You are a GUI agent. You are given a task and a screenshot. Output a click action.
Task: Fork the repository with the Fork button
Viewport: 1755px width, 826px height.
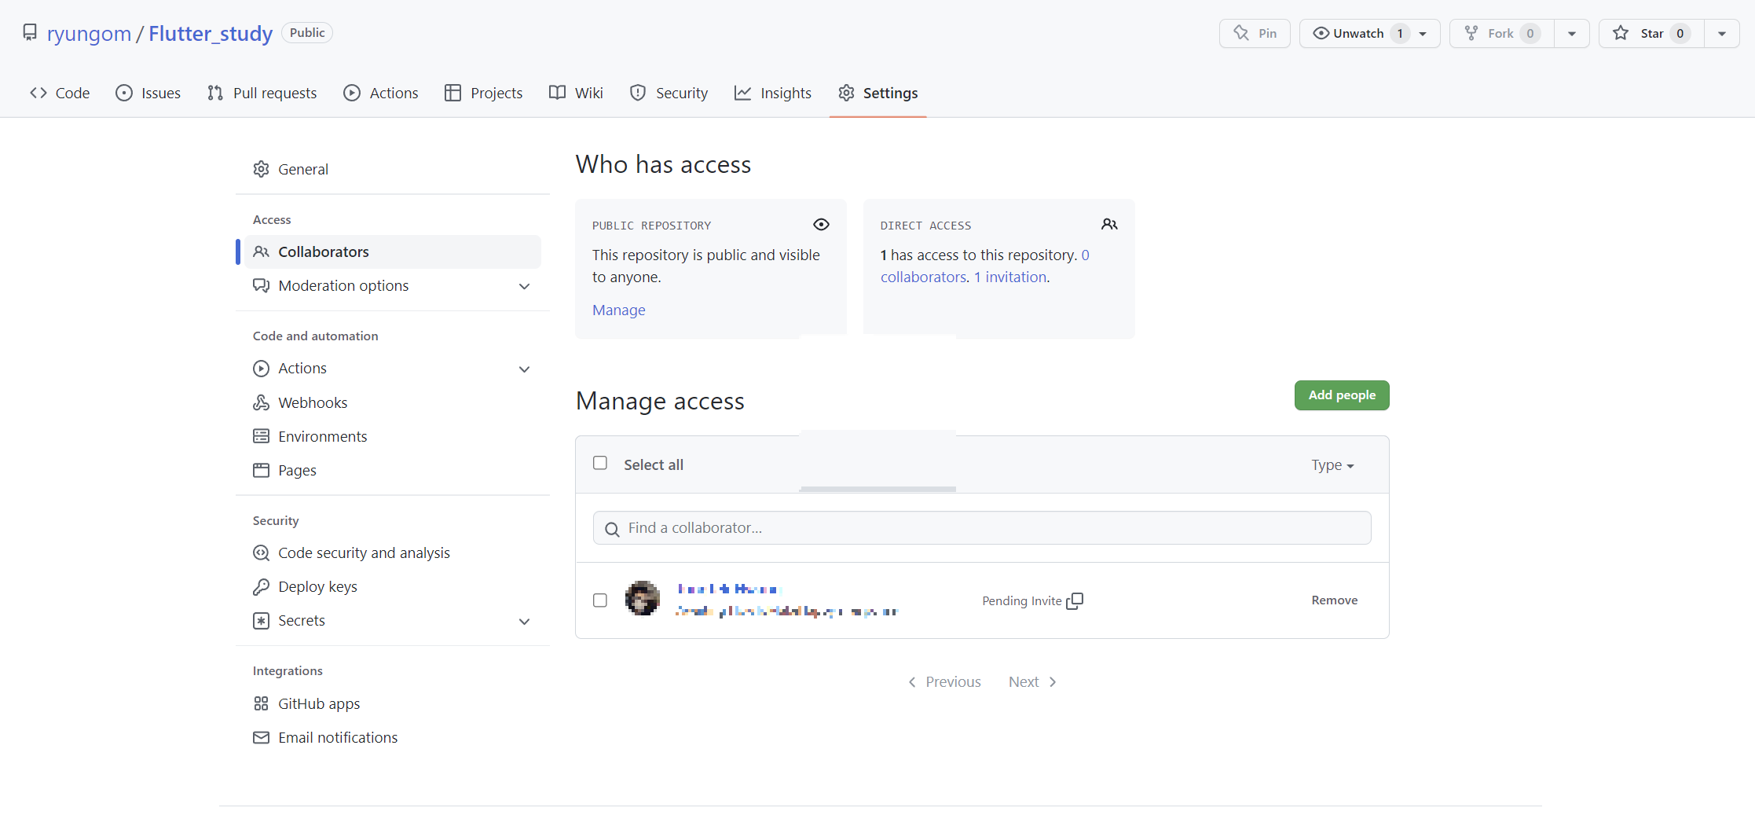(1501, 33)
